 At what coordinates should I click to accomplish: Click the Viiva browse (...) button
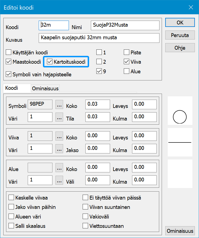pyautogui.click(x=59, y=136)
